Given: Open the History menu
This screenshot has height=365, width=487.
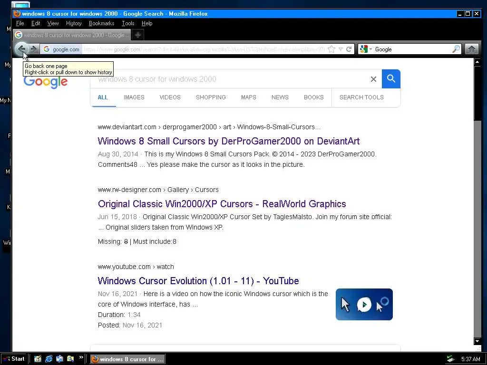Looking at the screenshot, I should click(74, 23).
